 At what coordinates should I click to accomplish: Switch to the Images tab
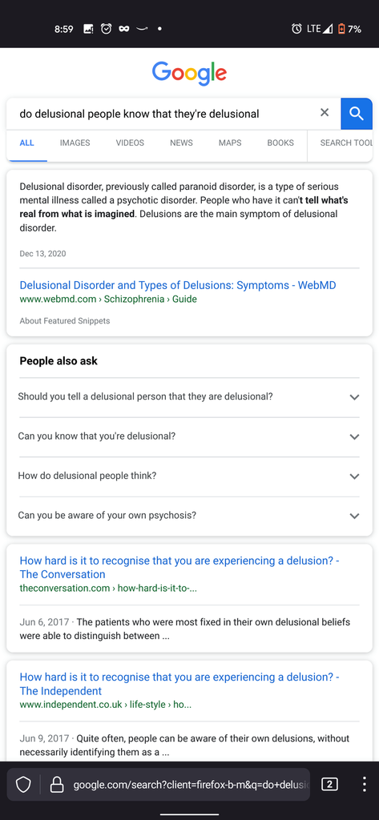point(75,143)
